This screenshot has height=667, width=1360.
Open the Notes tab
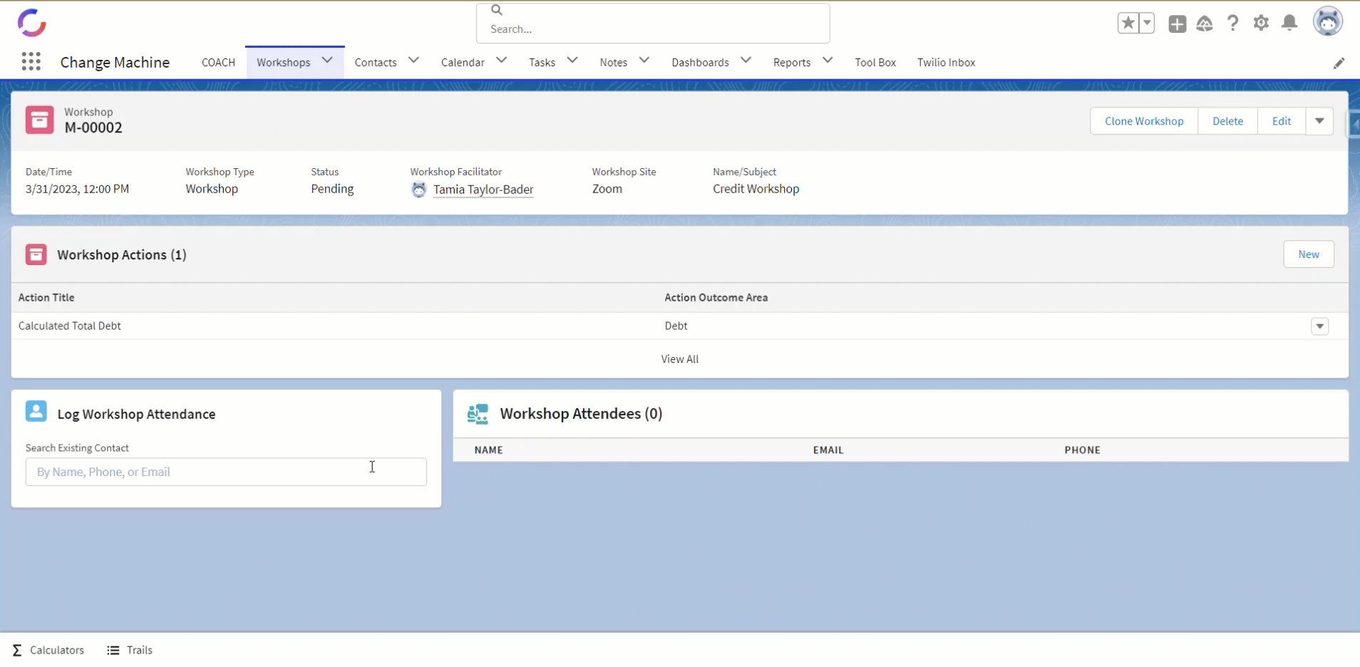(x=613, y=63)
